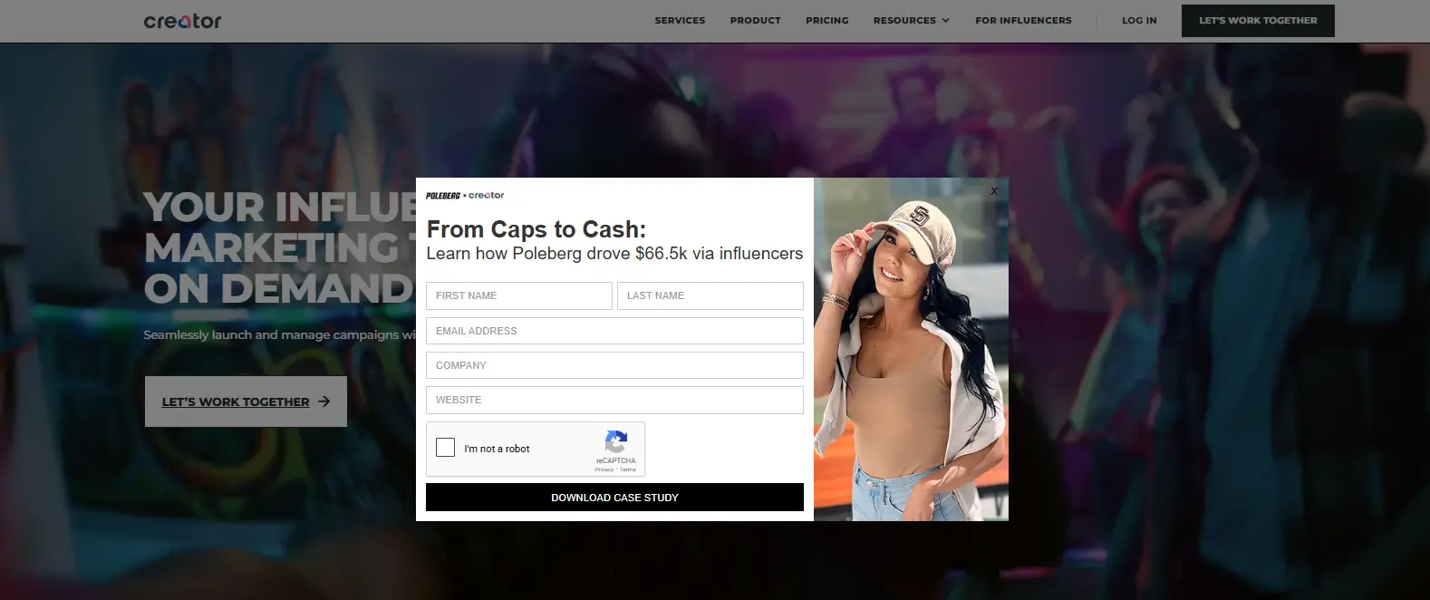Viewport: 1430px width, 600px height.
Task: Click the Website input field
Action: 614,400
